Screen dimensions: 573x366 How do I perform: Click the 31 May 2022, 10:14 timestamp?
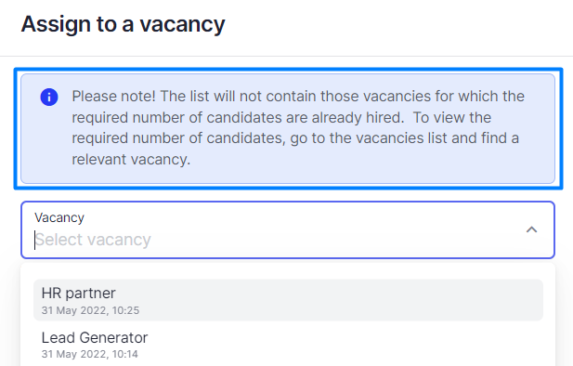pyautogui.click(x=89, y=354)
